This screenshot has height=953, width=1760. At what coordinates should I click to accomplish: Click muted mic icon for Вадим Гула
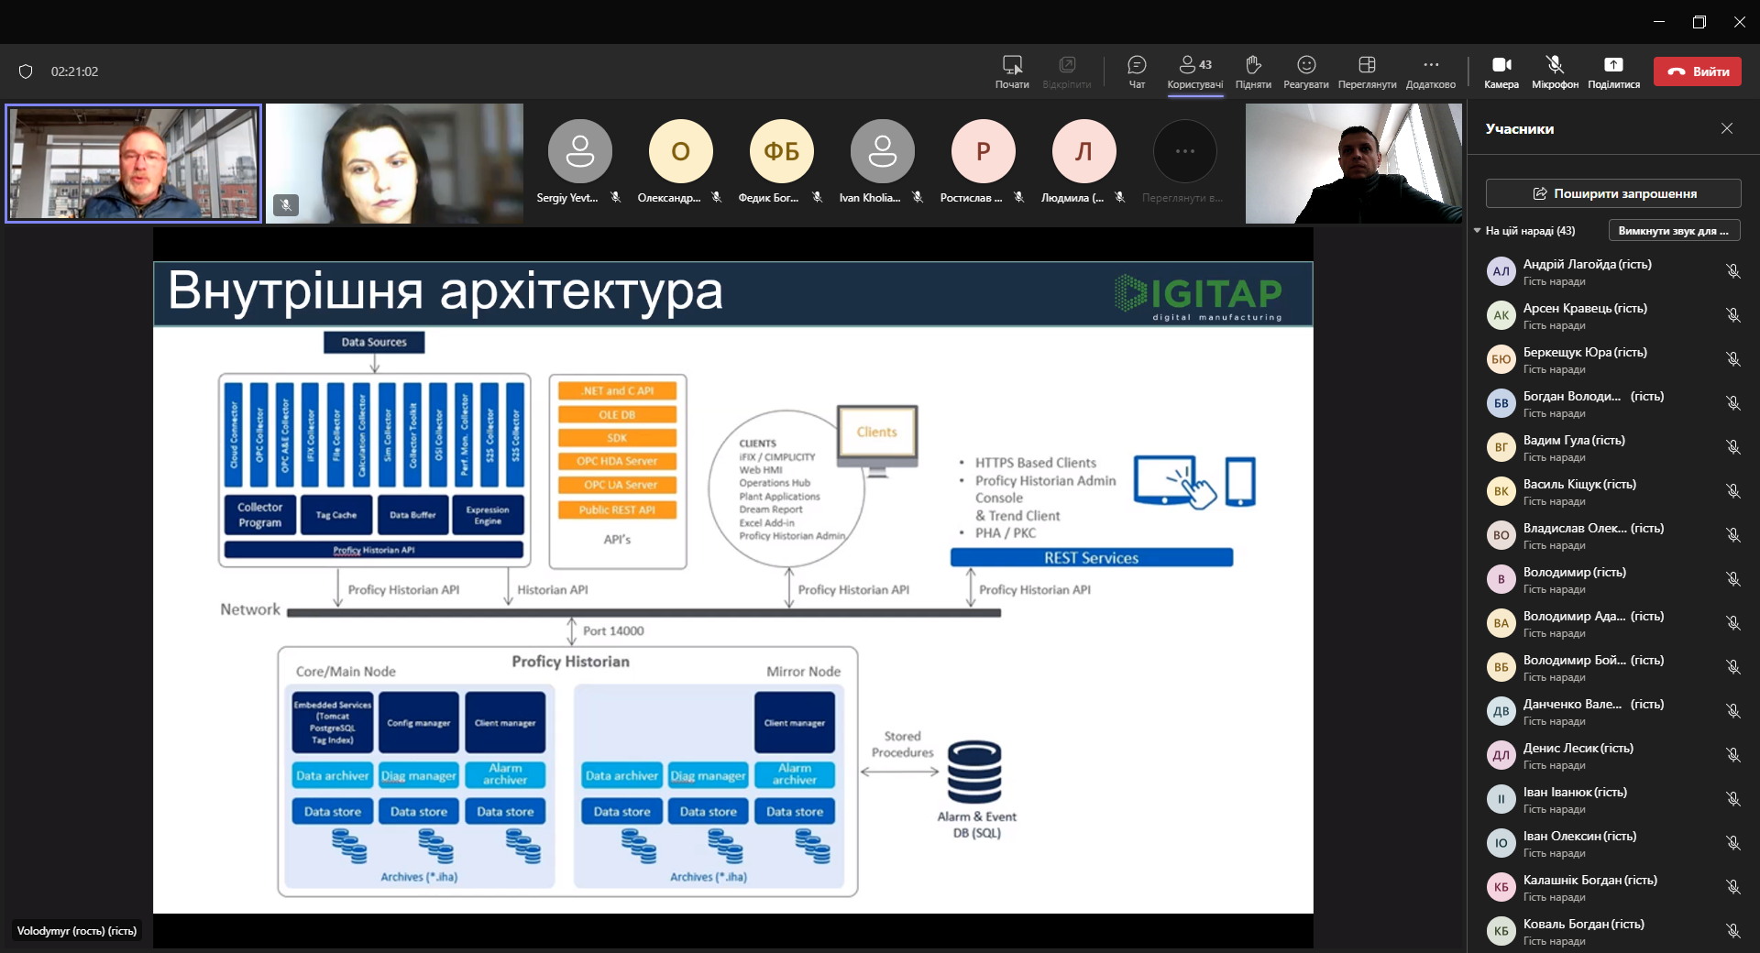[x=1732, y=447]
